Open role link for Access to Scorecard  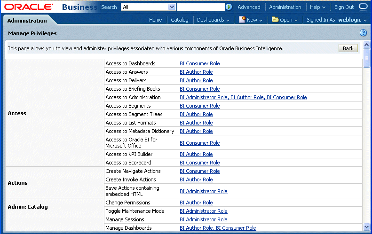tap(200, 163)
